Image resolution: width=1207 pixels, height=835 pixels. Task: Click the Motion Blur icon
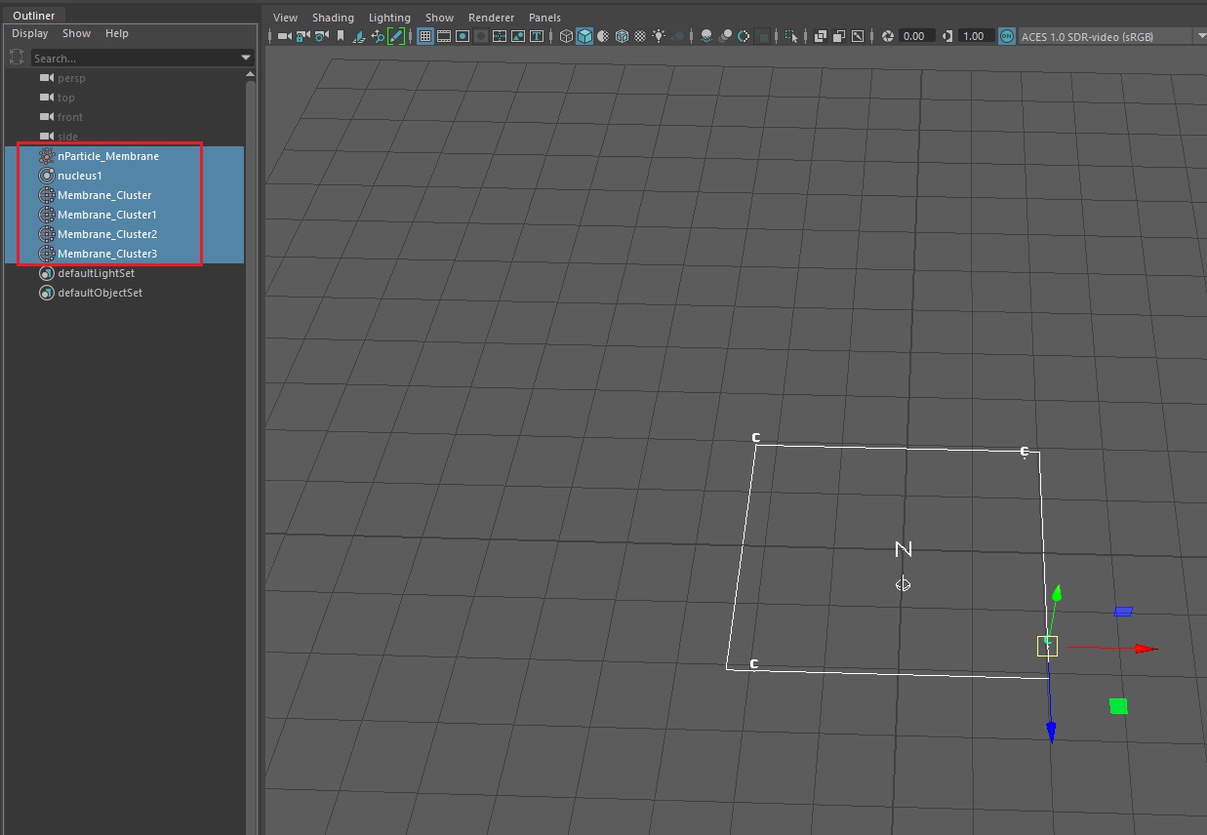coord(725,36)
